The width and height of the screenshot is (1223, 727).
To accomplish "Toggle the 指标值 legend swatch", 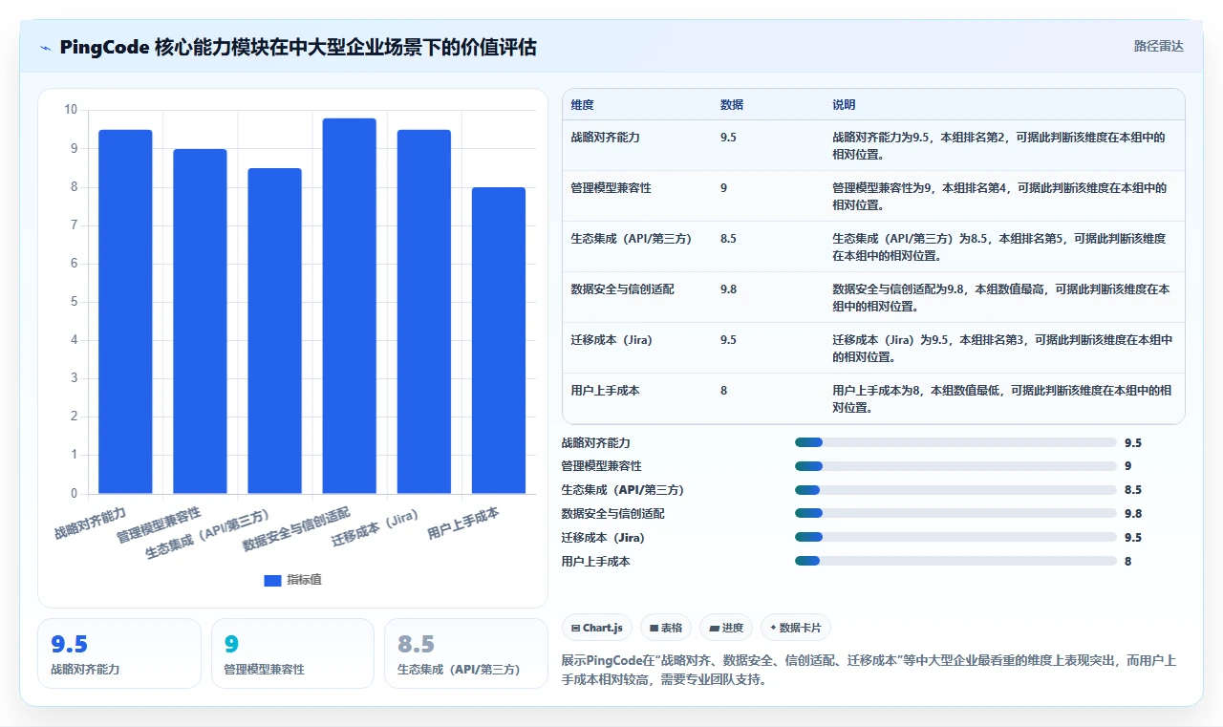I will [272, 580].
